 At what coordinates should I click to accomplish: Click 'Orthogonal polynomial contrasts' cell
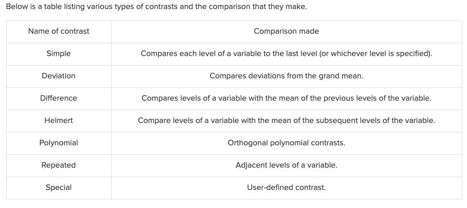286,143
